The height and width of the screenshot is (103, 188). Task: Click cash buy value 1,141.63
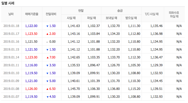click(x=74, y=26)
